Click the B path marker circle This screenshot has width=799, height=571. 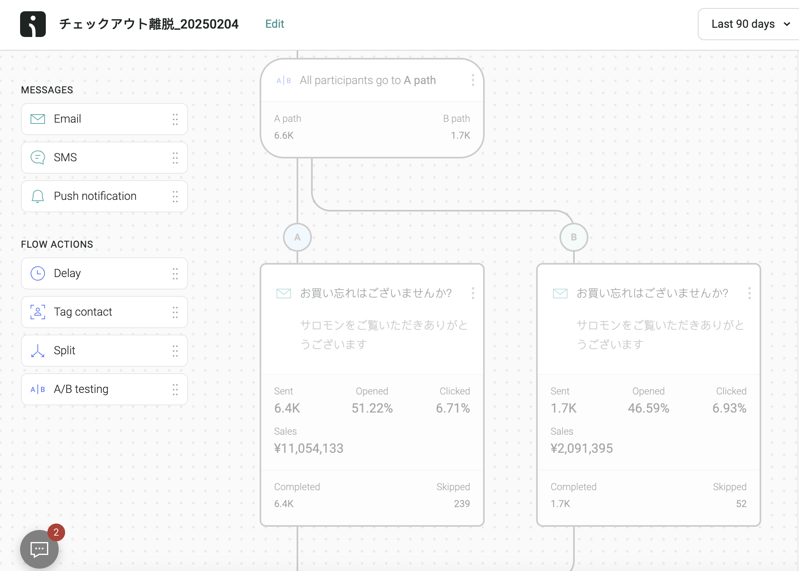click(x=574, y=237)
